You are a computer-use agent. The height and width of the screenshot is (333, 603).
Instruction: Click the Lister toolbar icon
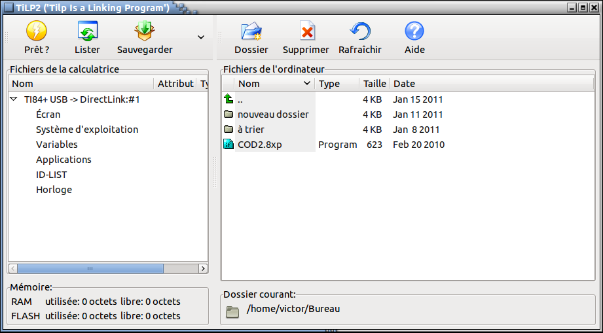pyautogui.click(x=87, y=31)
